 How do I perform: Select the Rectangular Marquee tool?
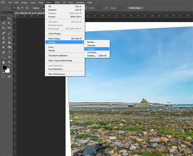coord(4,18)
